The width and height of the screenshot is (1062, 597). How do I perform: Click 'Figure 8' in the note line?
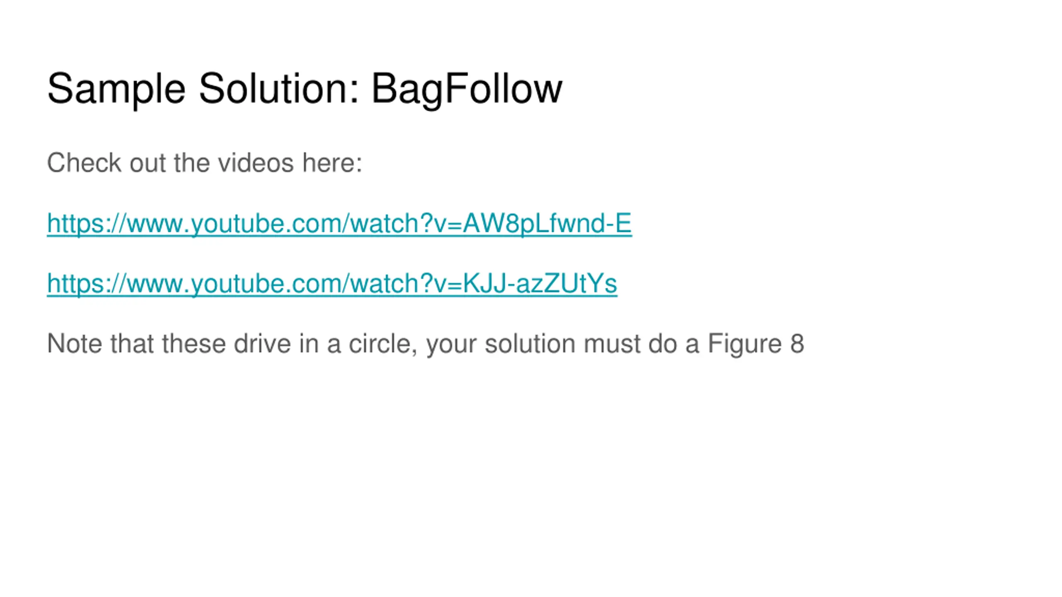tap(756, 344)
